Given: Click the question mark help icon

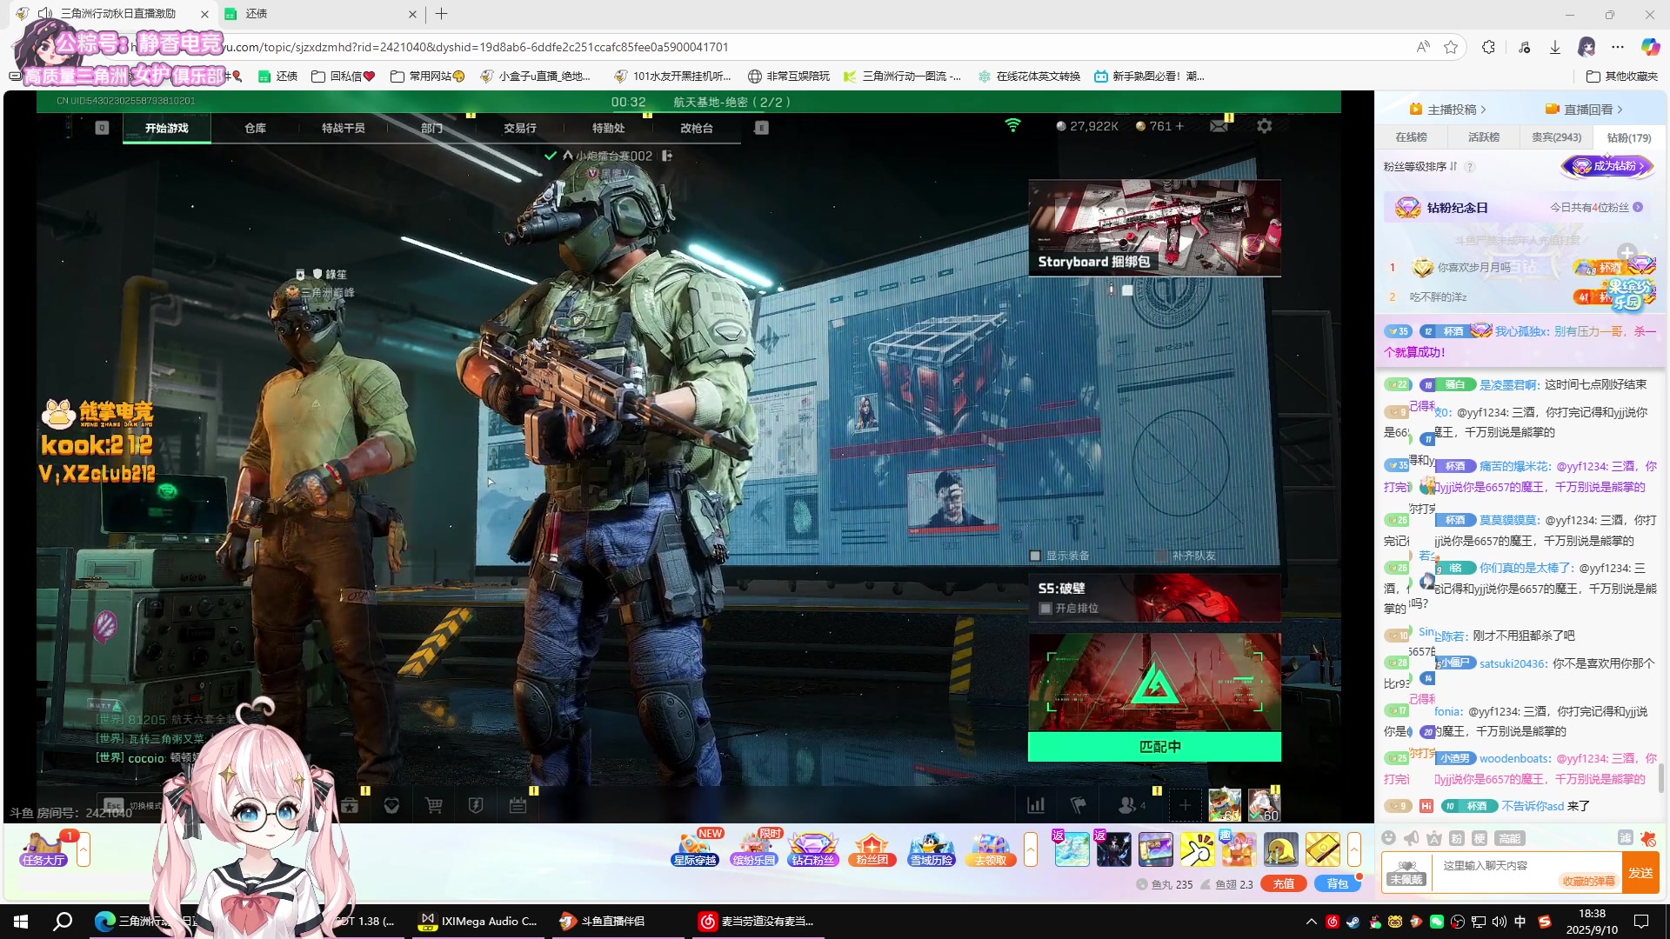Looking at the screenshot, I should (x=1470, y=167).
